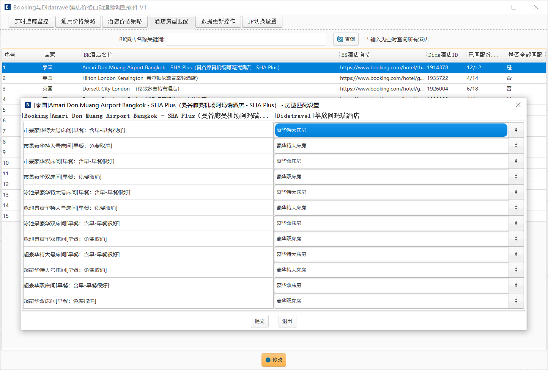Click Dida hotel ID 1926004
The width and height of the screenshot is (548, 370).
(x=438, y=89)
